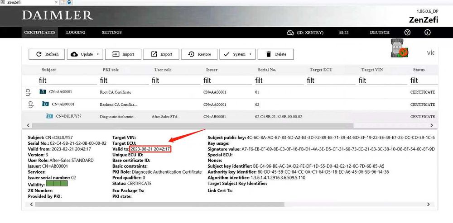Sort by the Target VIN column header
This screenshot has width=453, height=223.
(x=372, y=70)
